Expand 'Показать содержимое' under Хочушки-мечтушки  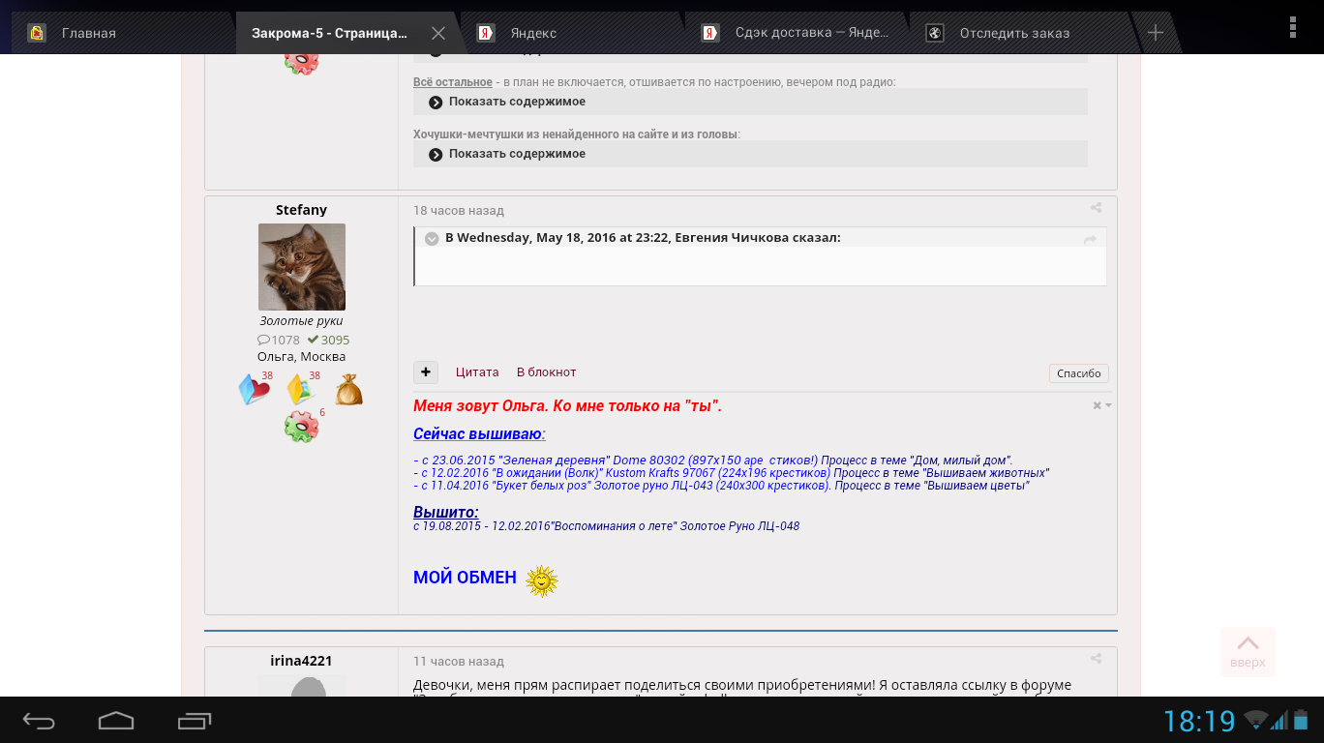point(517,154)
